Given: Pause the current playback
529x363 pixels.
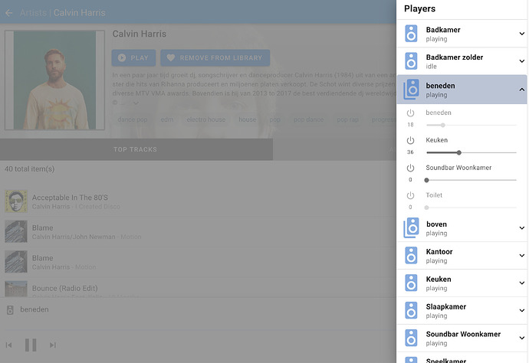Looking at the screenshot, I should click(31, 345).
